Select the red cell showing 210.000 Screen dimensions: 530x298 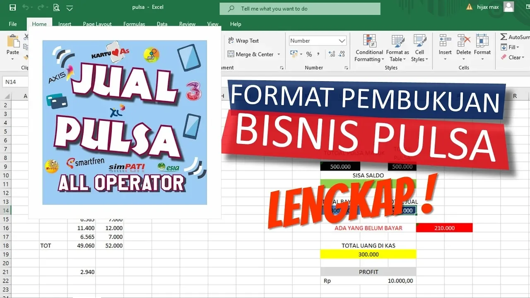444,228
